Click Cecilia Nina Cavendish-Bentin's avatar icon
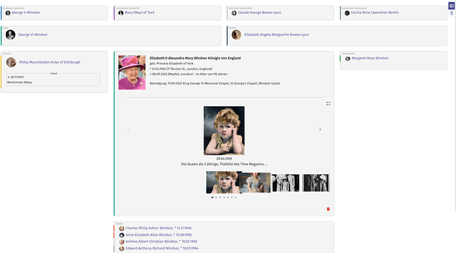The width and height of the screenshot is (456, 253). pos(347,13)
